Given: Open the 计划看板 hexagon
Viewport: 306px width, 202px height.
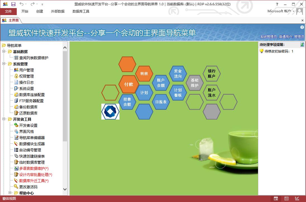Looking at the screenshot, I should click(x=178, y=92).
